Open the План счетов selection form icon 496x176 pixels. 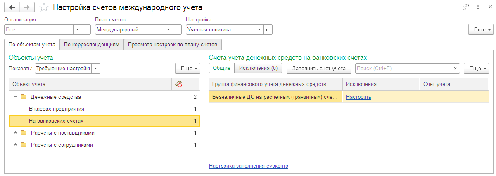178,30
